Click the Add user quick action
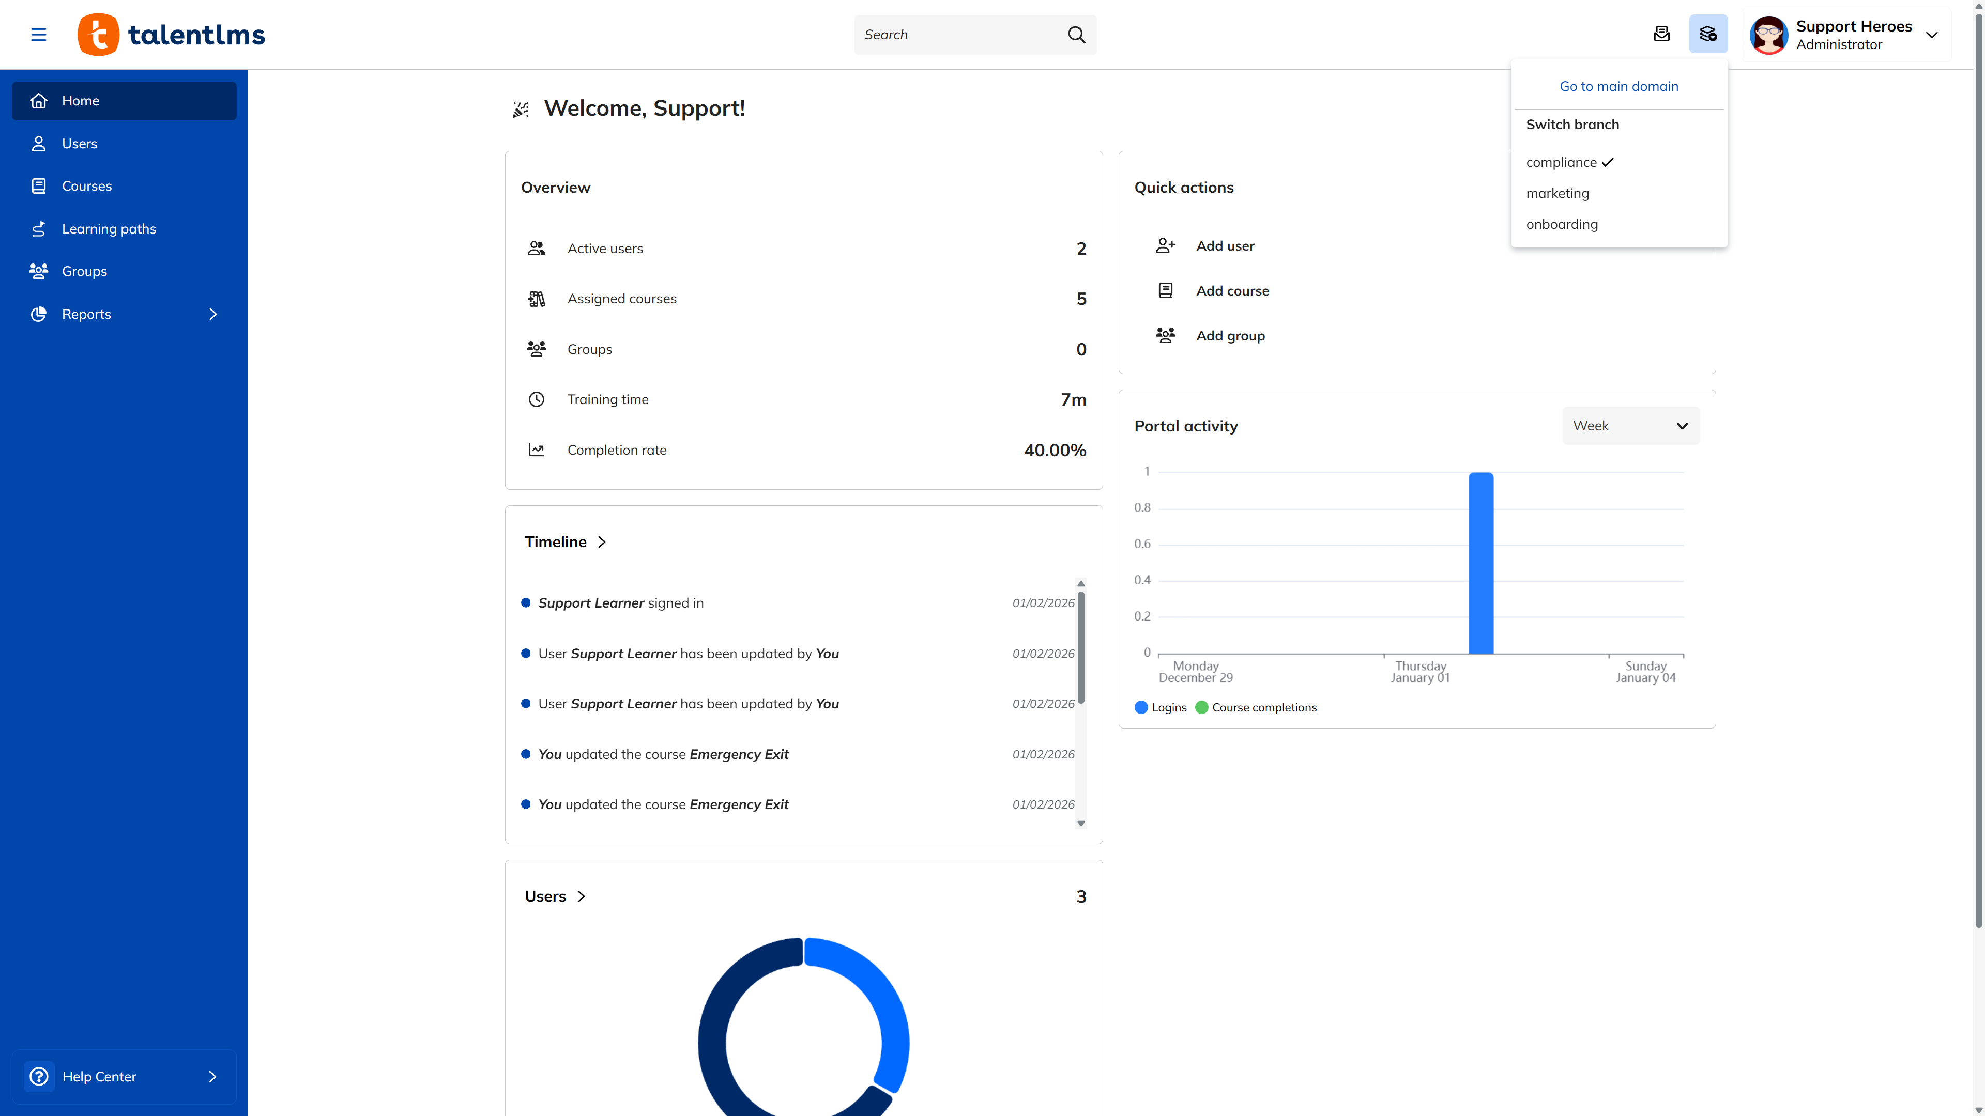The image size is (1985, 1116). tap(1225, 245)
